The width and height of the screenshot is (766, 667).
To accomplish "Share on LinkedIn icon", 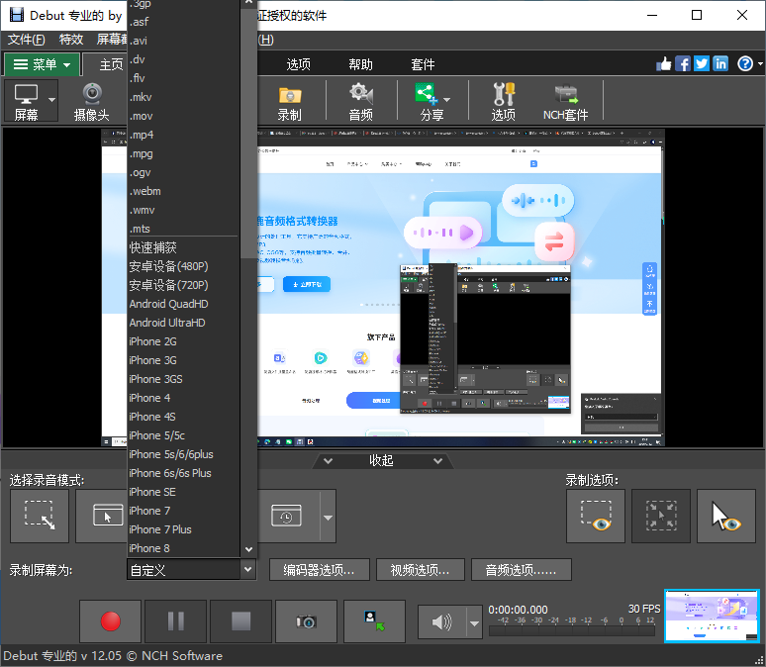I will 720,63.
